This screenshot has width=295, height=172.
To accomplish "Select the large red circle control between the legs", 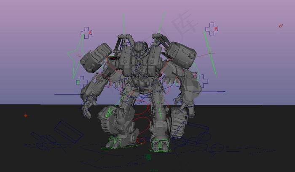I will (141, 125).
